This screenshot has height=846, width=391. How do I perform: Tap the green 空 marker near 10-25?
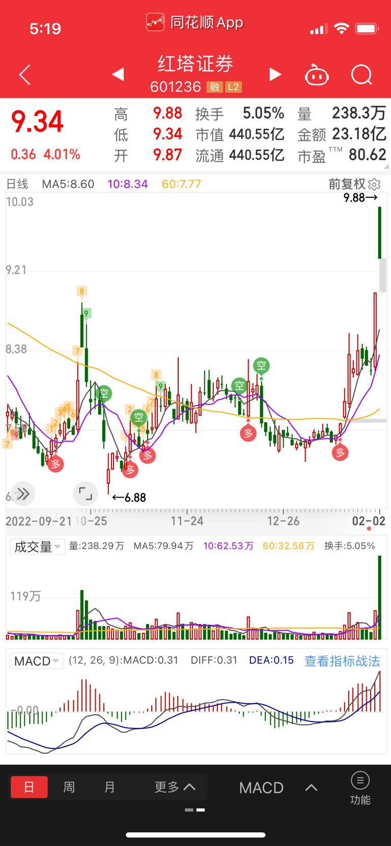click(103, 393)
